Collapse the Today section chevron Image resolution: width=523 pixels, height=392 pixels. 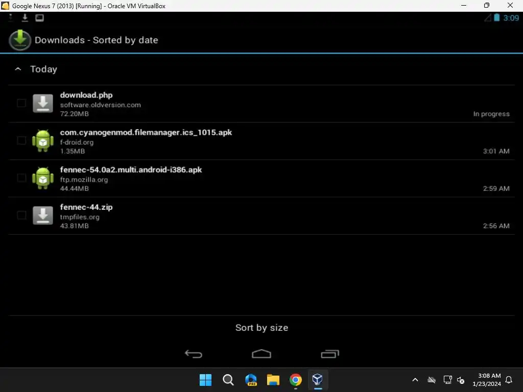point(18,69)
